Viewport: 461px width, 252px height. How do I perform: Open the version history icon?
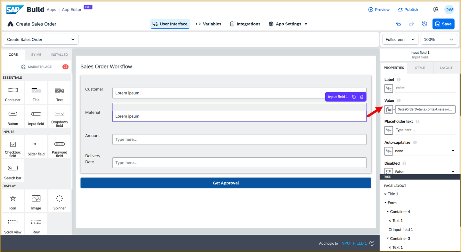coord(425,24)
